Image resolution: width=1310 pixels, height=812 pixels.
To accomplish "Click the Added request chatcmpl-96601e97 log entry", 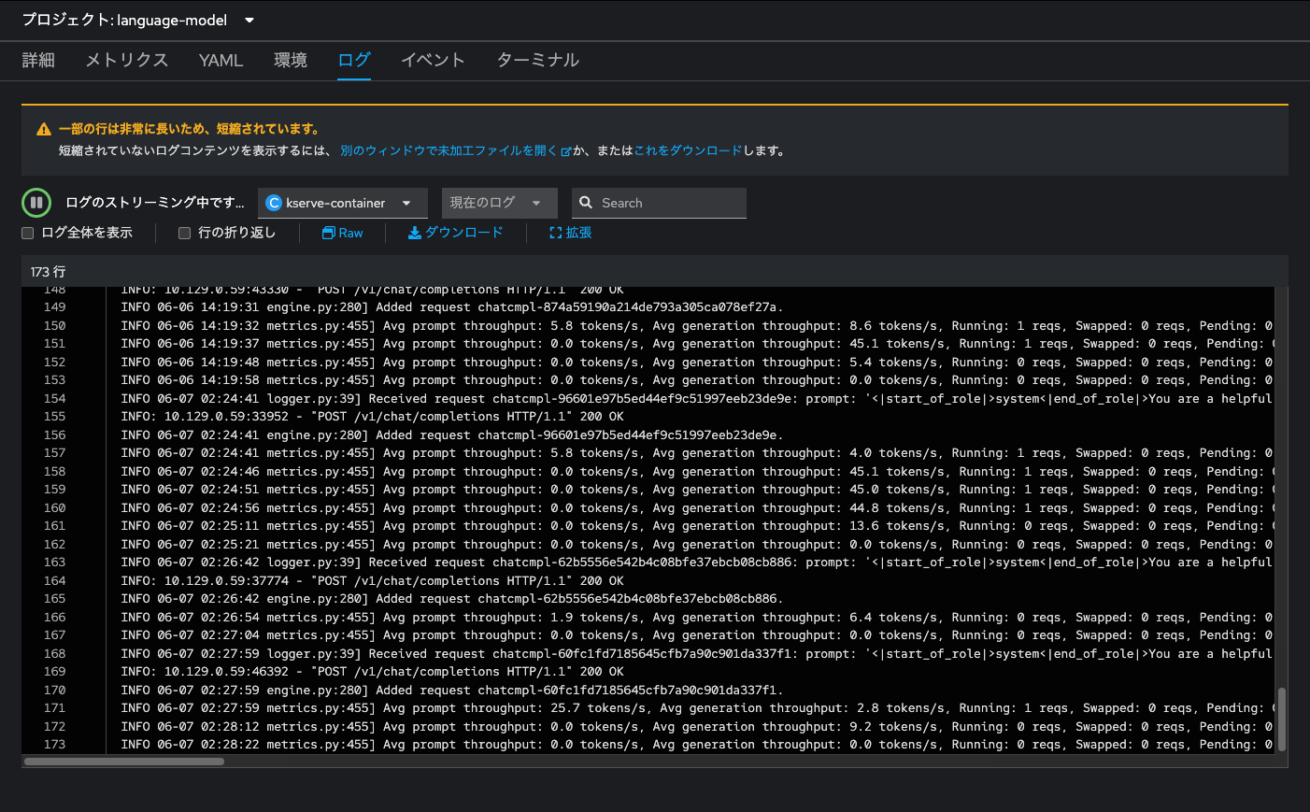I will pyautogui.click(x=452, y=435).
